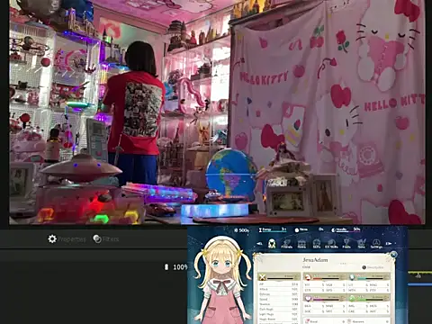432x324 pixels.
Task: Click the Hello Kitty room video preview
Action: 217,112
